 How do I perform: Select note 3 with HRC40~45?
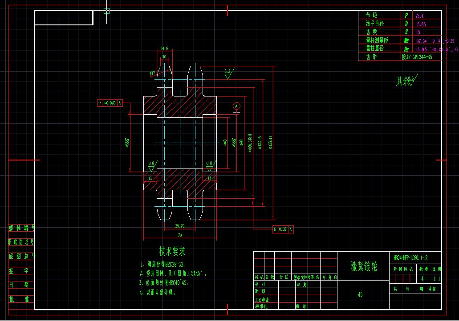click(164, 283)
